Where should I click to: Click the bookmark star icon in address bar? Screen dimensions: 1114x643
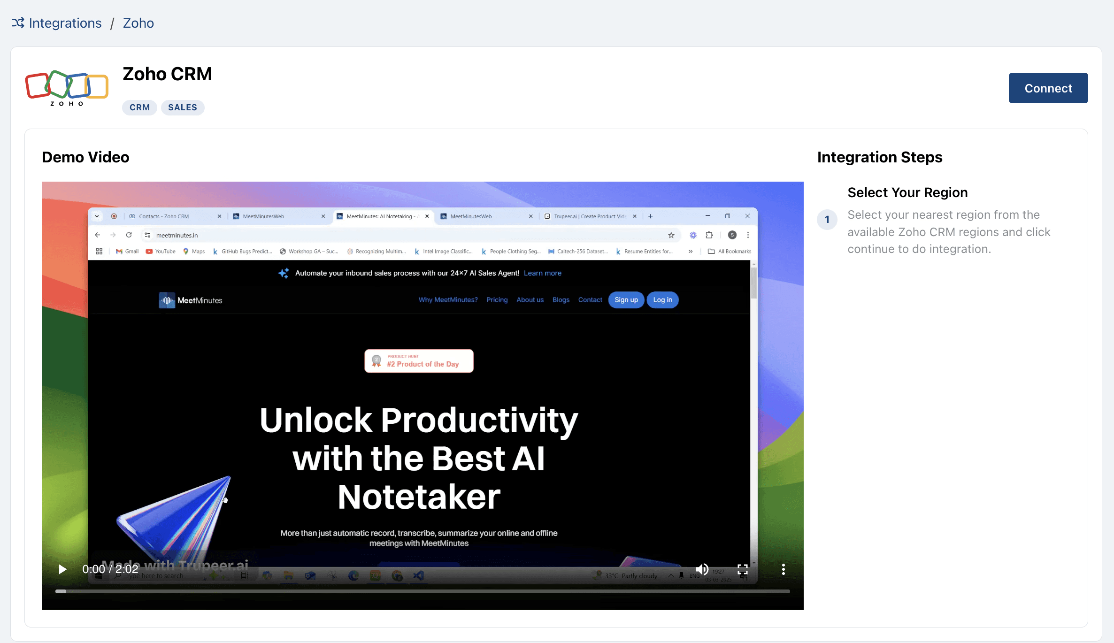[671, 235]
